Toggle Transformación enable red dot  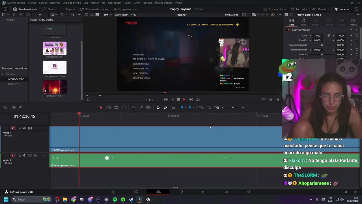[289, 30]
